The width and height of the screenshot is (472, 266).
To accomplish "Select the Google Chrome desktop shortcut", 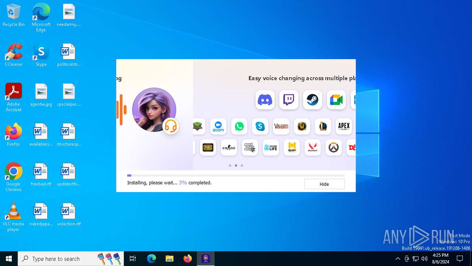I will 14,177.
